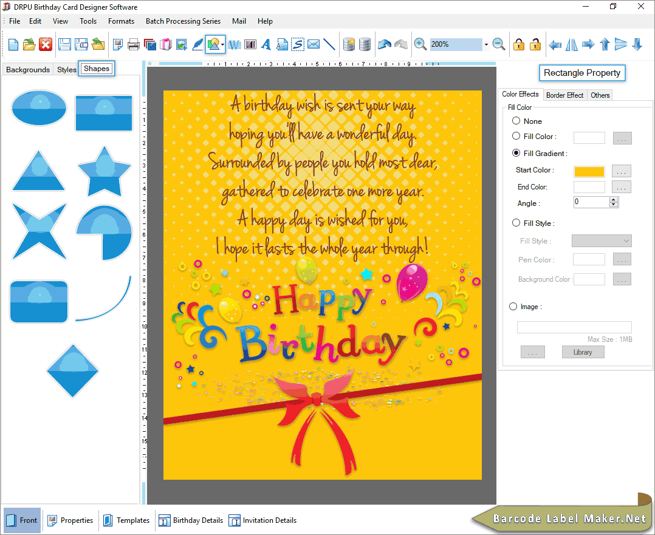The width and height of the screenshot is (655, 535).
Task: Select the WordArt tool icon
Action: (x=266, y=44)
